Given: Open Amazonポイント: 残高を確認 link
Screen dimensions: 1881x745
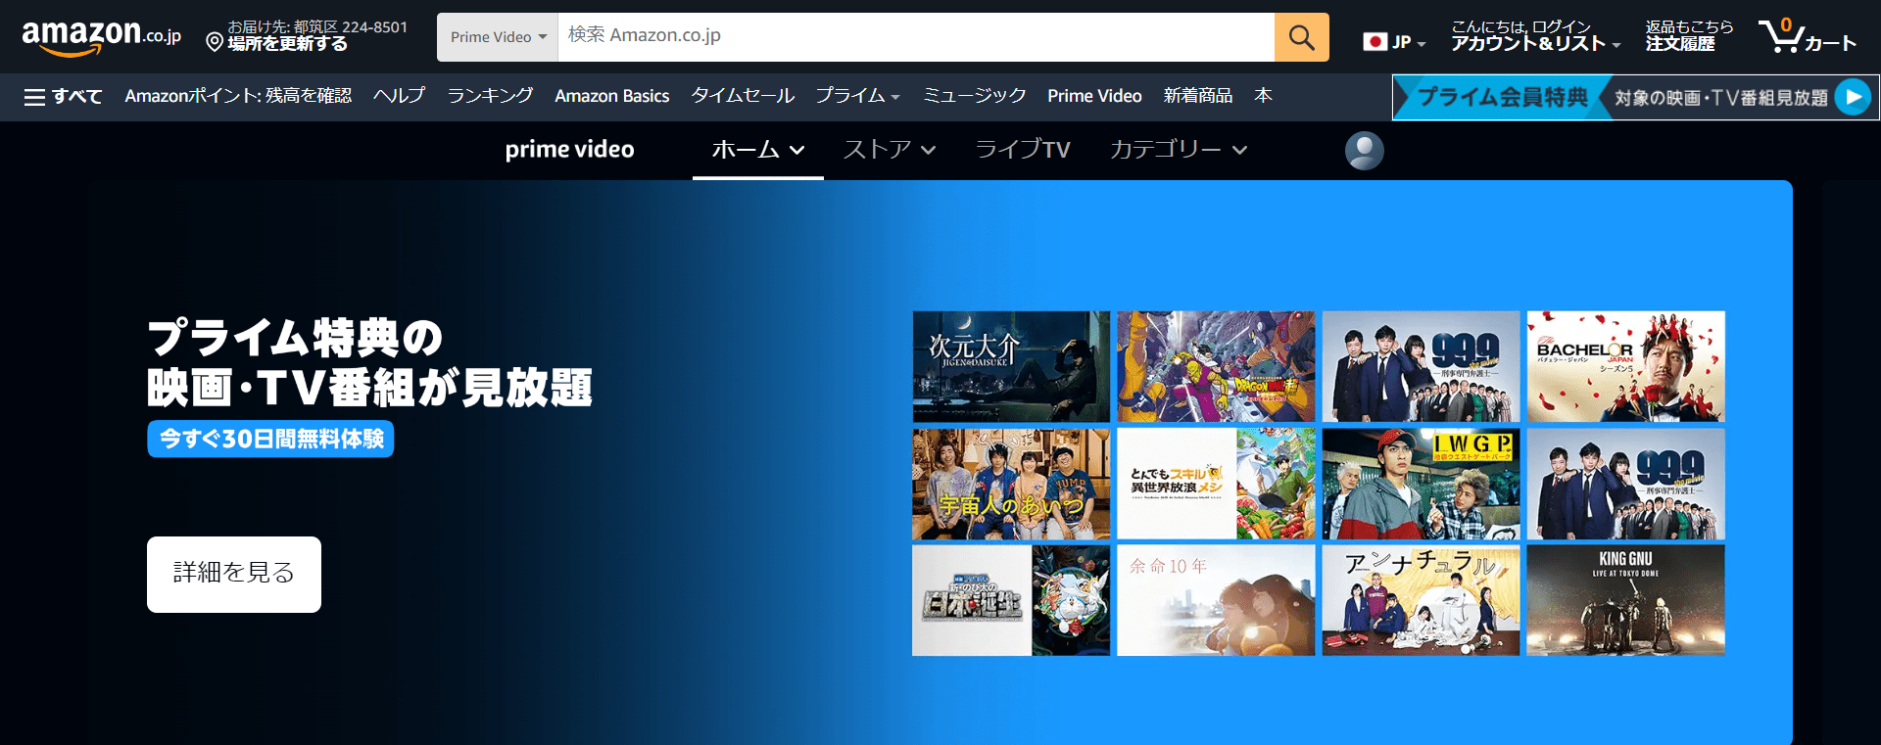Looking at the screenshot, I should point(238,96).
